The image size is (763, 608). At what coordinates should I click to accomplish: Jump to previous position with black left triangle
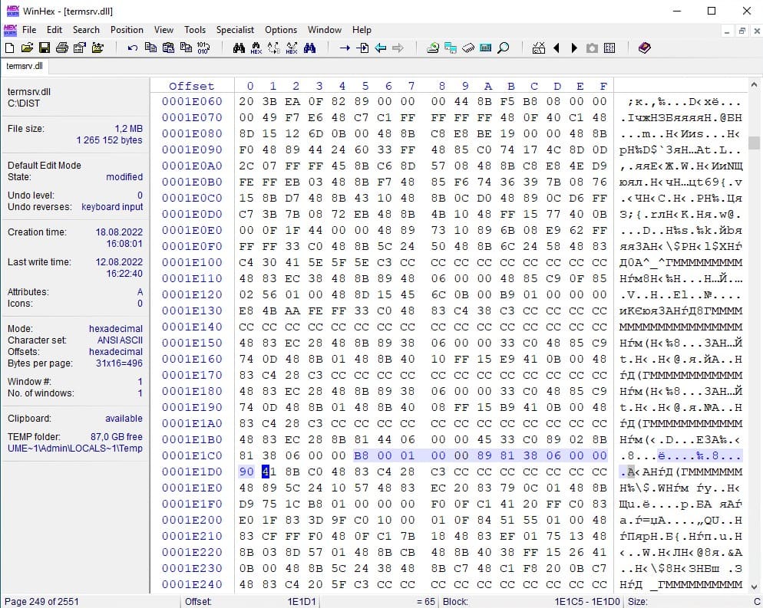point(557,48)
